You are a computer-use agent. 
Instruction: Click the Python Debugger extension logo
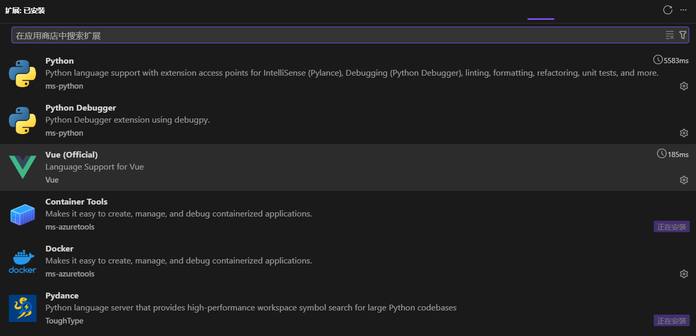(x=22, y=120)
